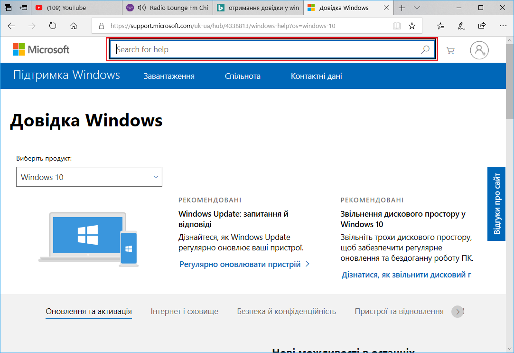Click the padlock site security icon
514x353 pixels.
click(102, 26)
